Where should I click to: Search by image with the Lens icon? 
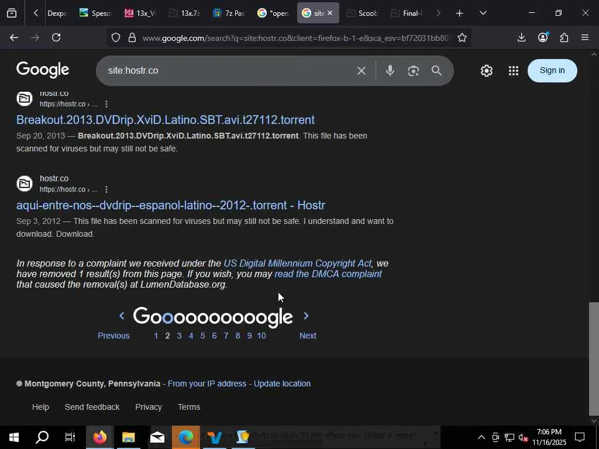(x=414, y=71)
